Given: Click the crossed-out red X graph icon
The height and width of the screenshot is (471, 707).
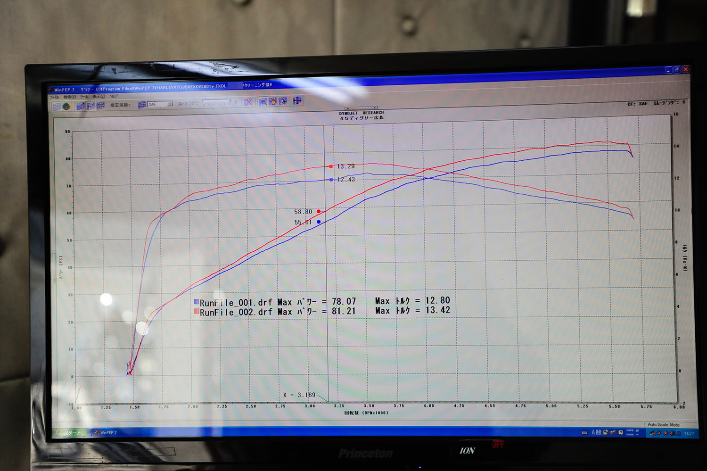Looking at the screenshot, I should 248,102.
